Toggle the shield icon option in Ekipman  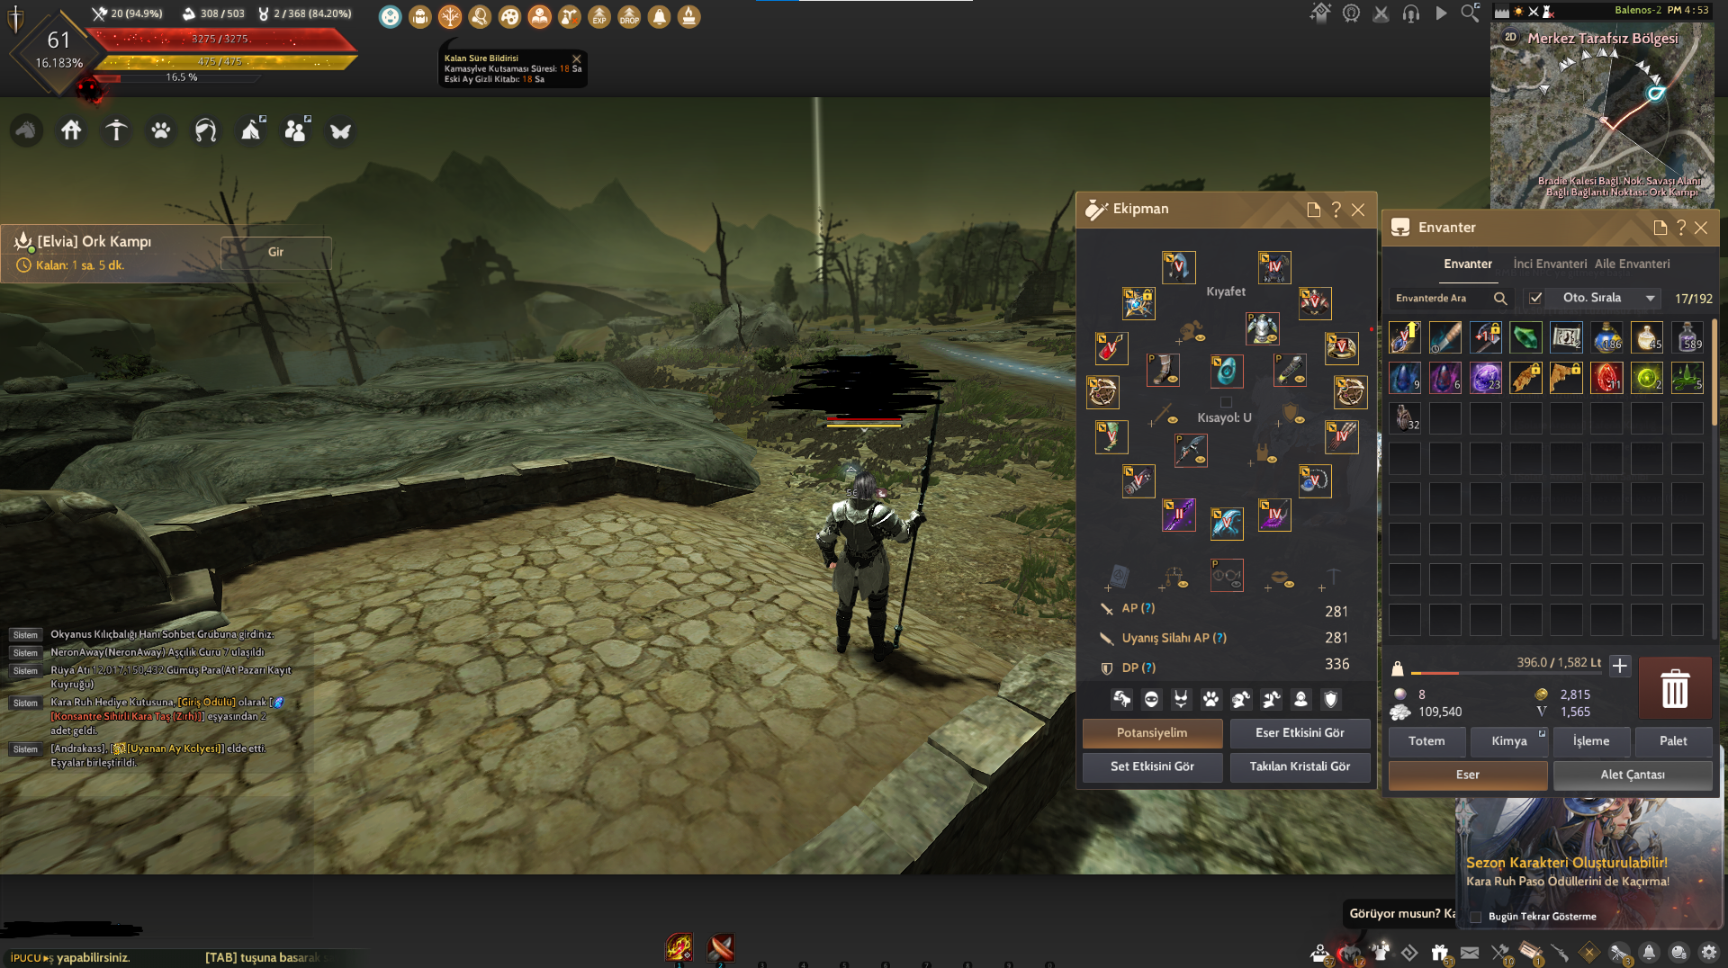tap(1331, 699)
